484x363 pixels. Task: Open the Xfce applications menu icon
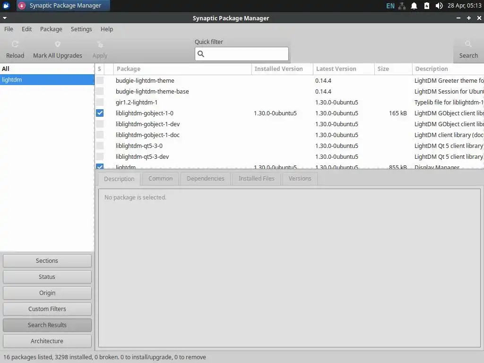tap(6, 6)
